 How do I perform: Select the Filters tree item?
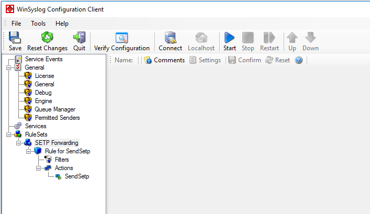62,160
